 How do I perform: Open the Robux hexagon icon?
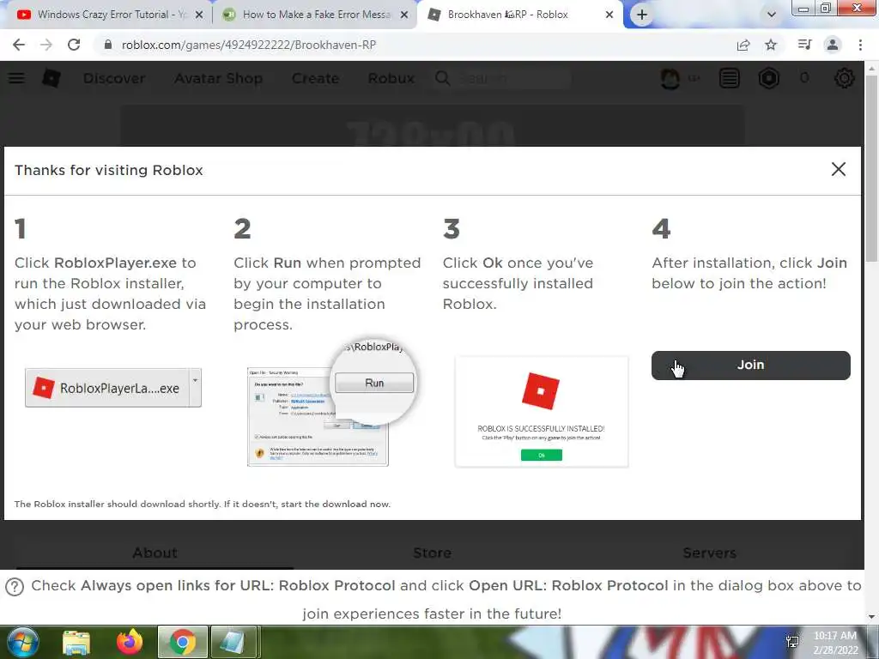tap(769, 78)
